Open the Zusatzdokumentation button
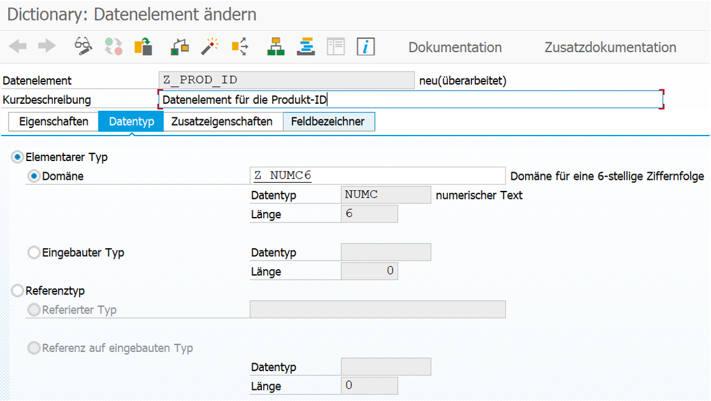711x401 pixels. (610, 47)
